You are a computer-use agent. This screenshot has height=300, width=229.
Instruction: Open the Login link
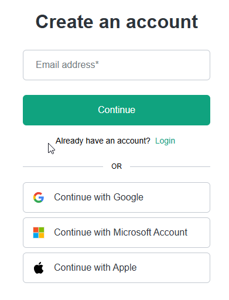(x=165, y=141)
